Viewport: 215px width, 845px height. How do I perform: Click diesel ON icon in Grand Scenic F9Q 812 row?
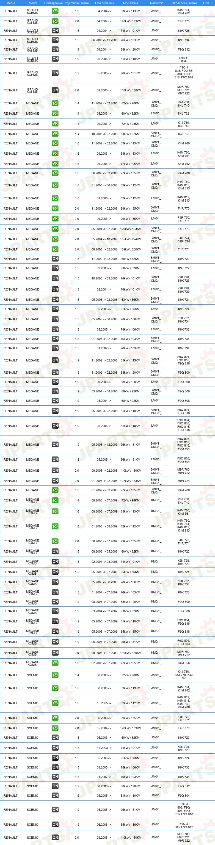point(55,49)
